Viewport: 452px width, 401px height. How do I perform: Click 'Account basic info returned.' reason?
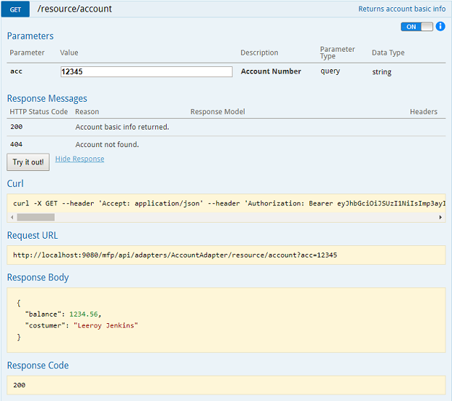pos(122,127)
